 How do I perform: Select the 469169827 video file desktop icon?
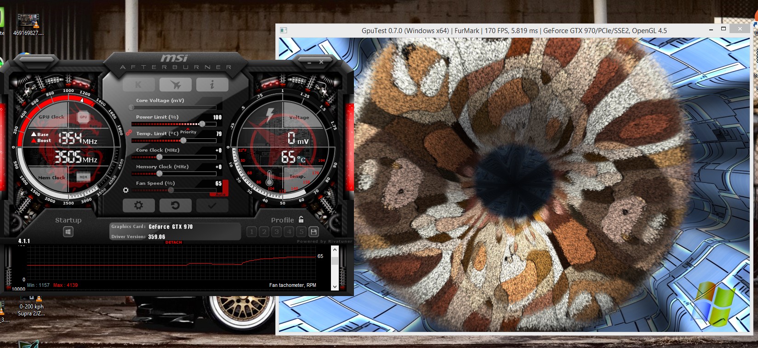point(28,24)
